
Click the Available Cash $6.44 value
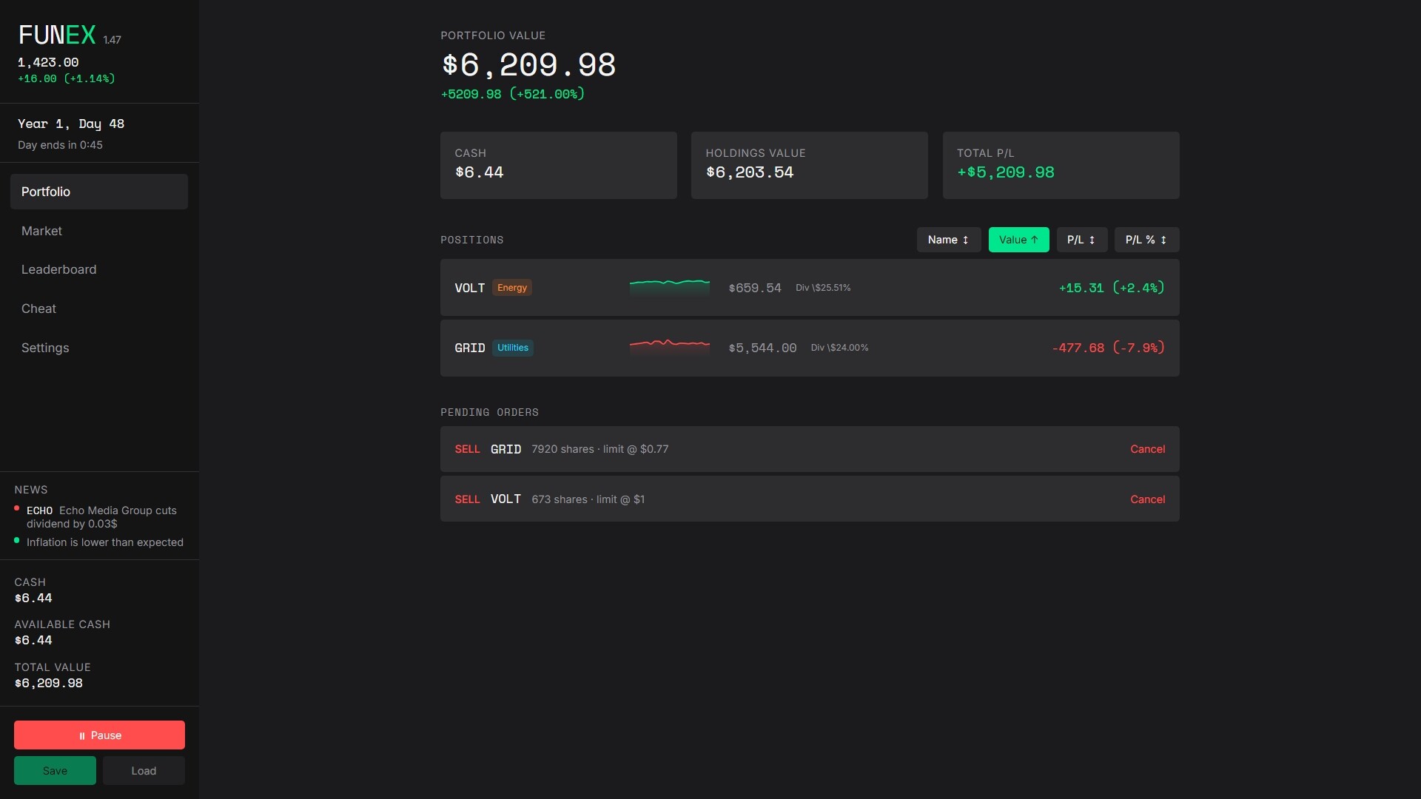(33, 640)
